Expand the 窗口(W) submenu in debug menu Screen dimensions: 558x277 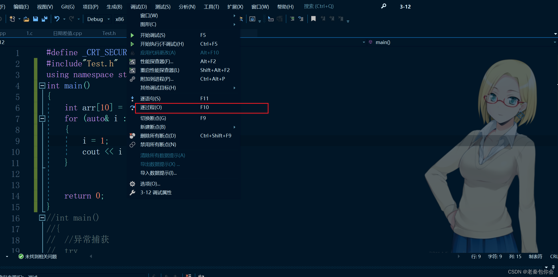[x=184, y=16]
